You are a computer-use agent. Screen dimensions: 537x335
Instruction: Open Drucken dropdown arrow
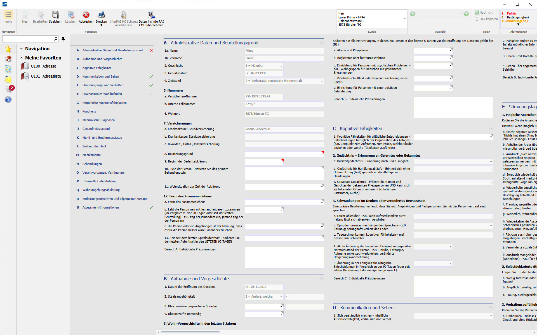(x=101, y=25)
